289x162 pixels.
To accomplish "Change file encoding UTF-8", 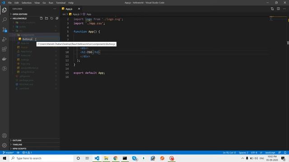I will click(x=254, y=153).
